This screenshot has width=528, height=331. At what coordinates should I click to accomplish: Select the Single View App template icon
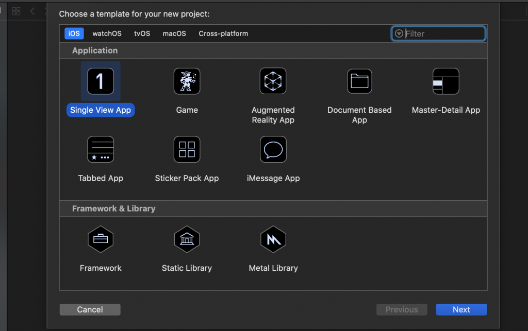click(101, 81)
